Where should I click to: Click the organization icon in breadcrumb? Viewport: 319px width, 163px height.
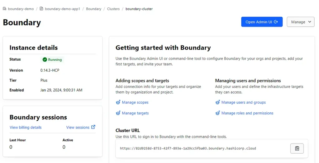[x=5, y=9]
